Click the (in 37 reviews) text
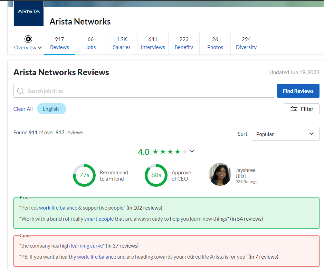This screenshot has width=324, height=270. coord(122,246)
